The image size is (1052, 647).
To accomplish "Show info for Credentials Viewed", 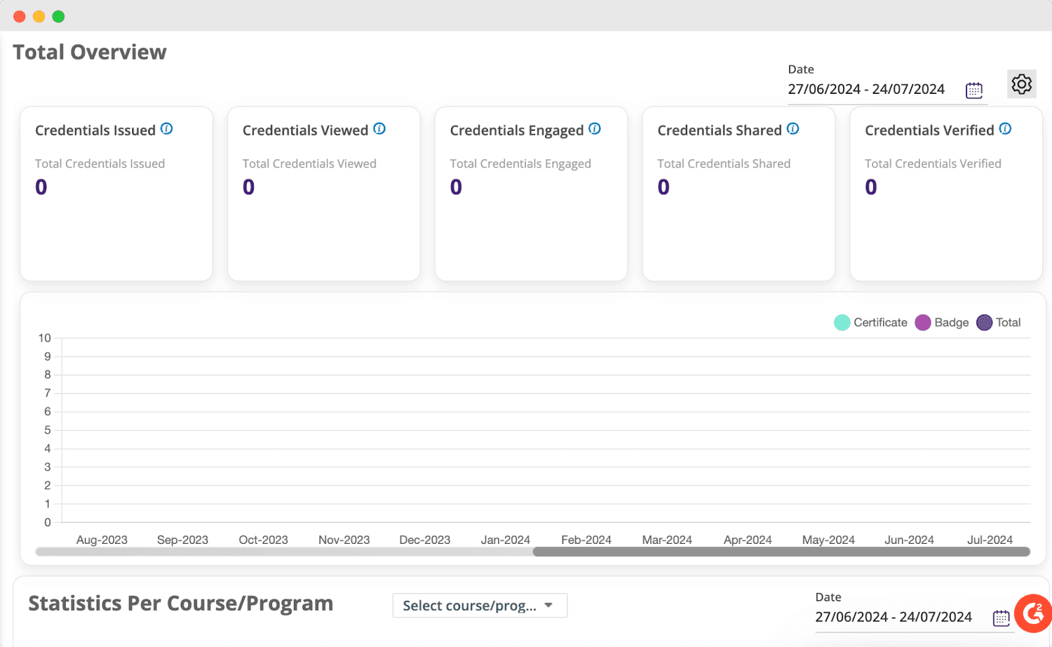I will pyautogui.click(x=379, y=129).
